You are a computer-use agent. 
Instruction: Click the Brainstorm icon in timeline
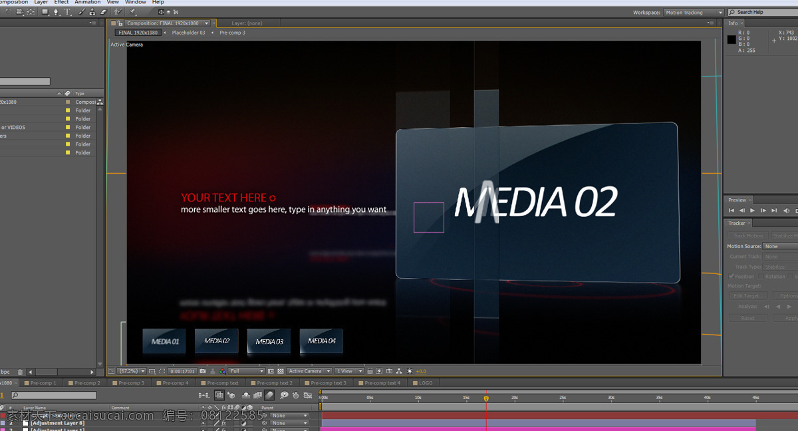(x=284, y=395)
